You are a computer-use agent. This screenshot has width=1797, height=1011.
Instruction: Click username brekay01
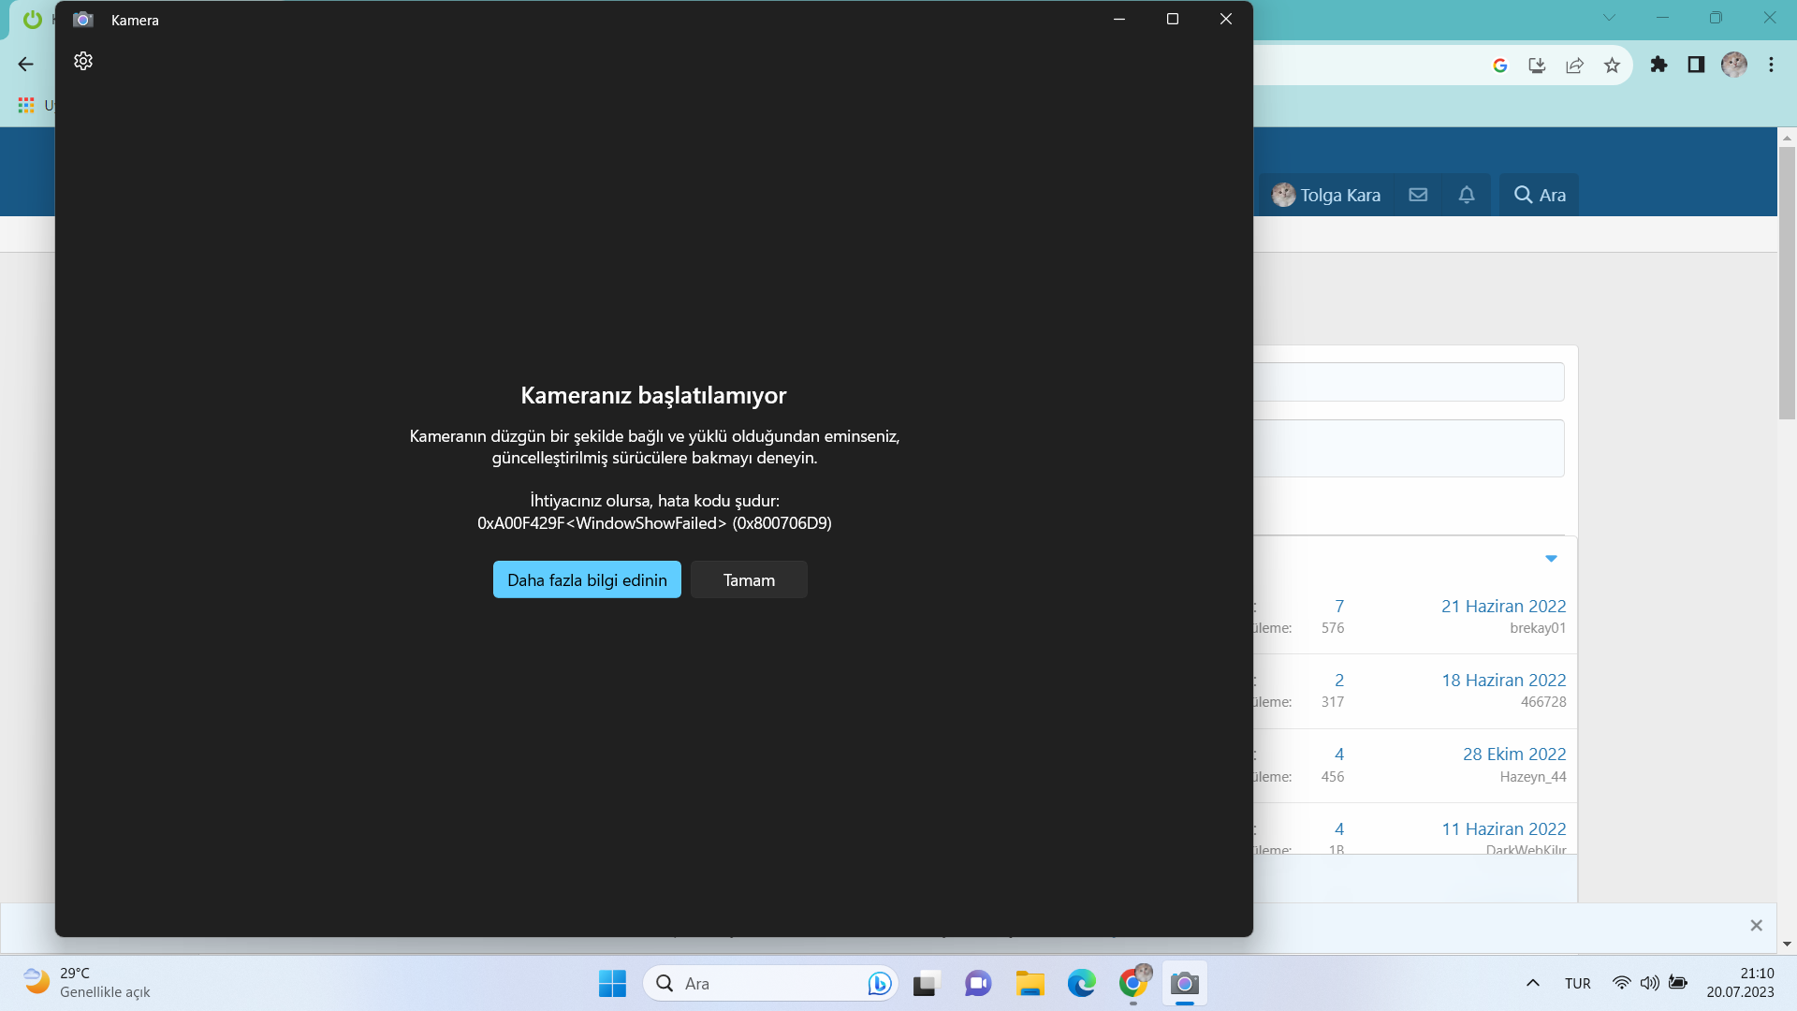[x=1538, y=628]
